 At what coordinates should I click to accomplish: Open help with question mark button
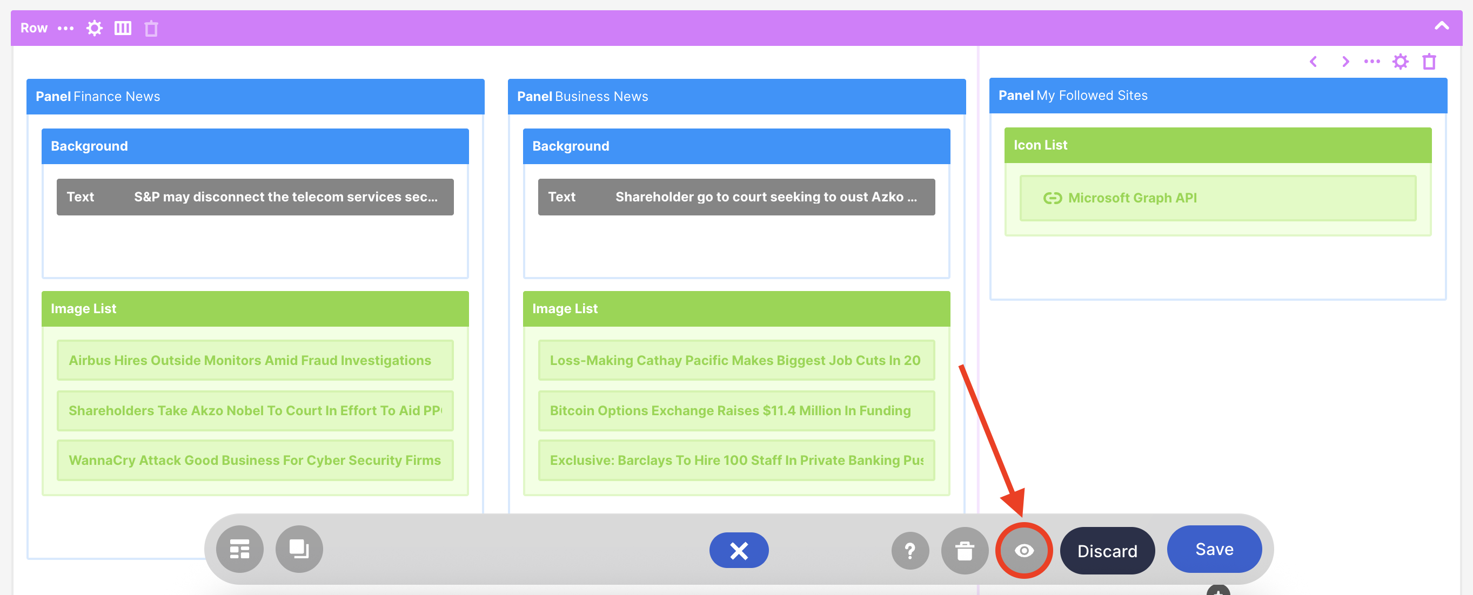910,550
